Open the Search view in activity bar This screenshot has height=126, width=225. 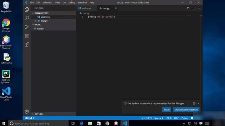point(27,18)
